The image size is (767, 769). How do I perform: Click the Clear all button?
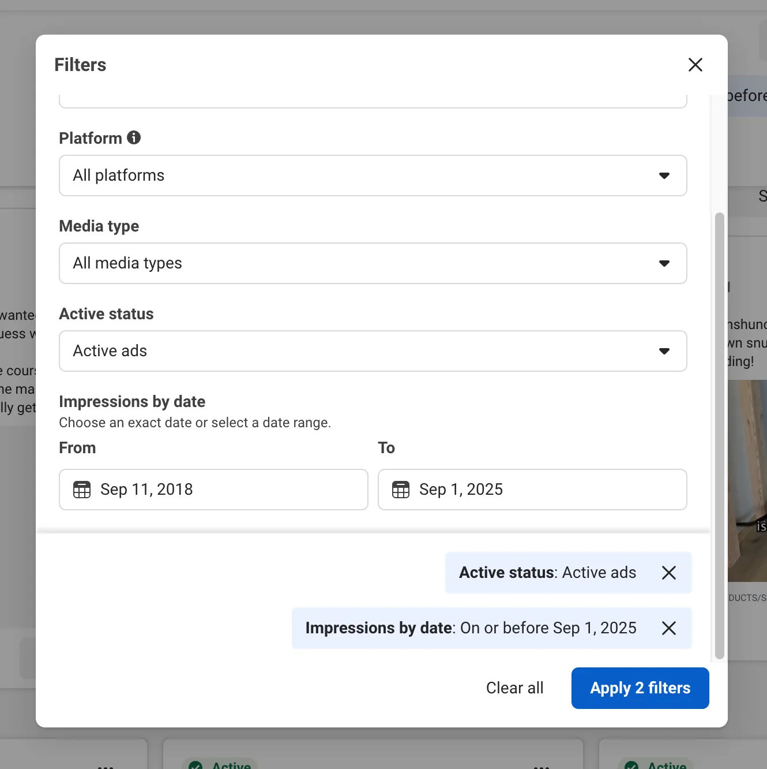pyautogui.click(x=514, y=688)
